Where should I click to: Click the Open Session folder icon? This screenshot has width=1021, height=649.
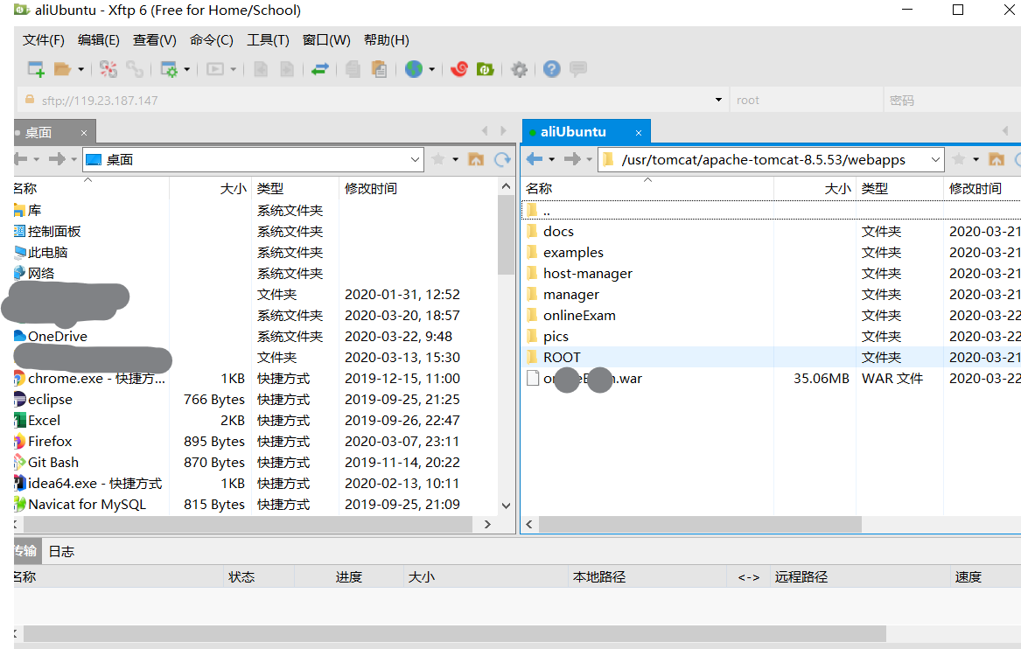[x=62, y=69]
